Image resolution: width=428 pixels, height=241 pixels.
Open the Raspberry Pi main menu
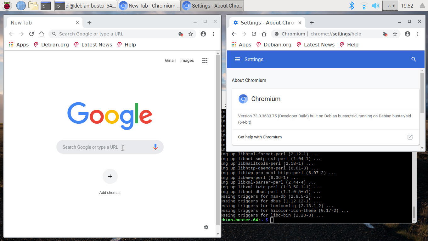pyautogui.click(x=7, y=6)
